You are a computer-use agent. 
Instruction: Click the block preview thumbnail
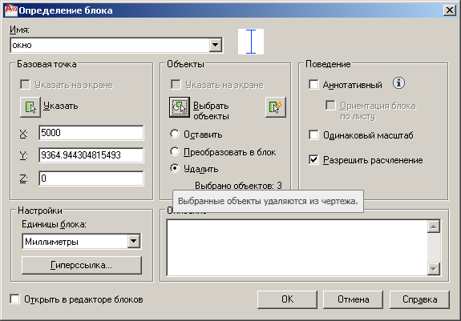(251, 42)
